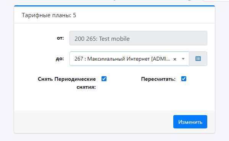
Task: Submit the form with the «Изменить» button
Action: (x=190, y=122)
